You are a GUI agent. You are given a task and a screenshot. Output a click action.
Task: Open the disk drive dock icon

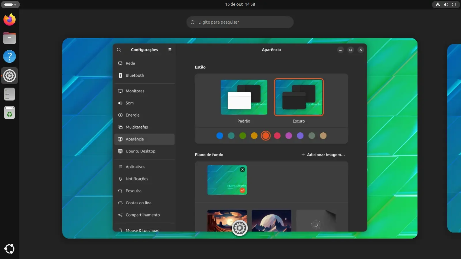[x=10, y=94]
